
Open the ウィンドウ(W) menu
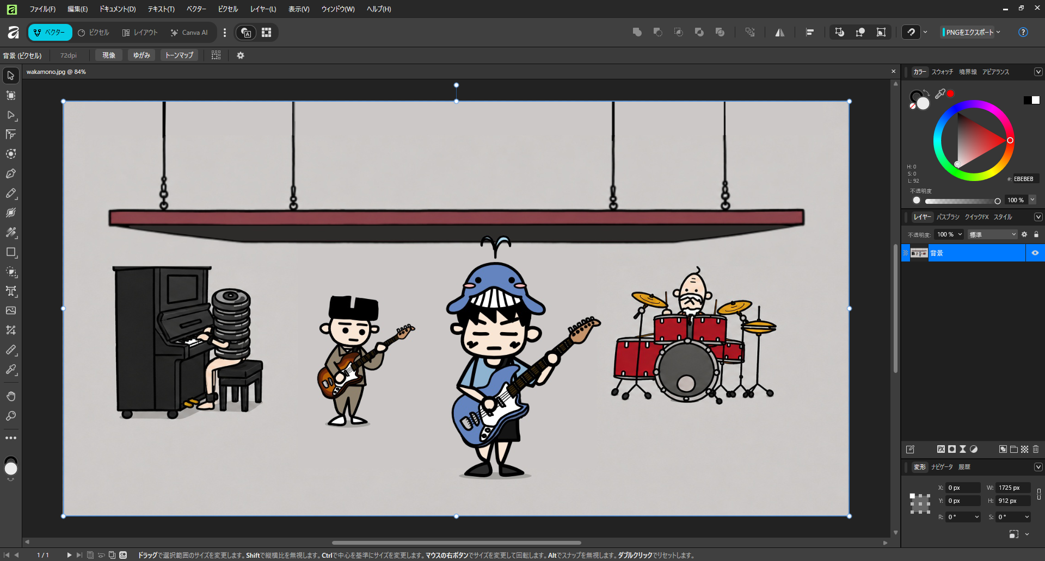tap(337, 9)
